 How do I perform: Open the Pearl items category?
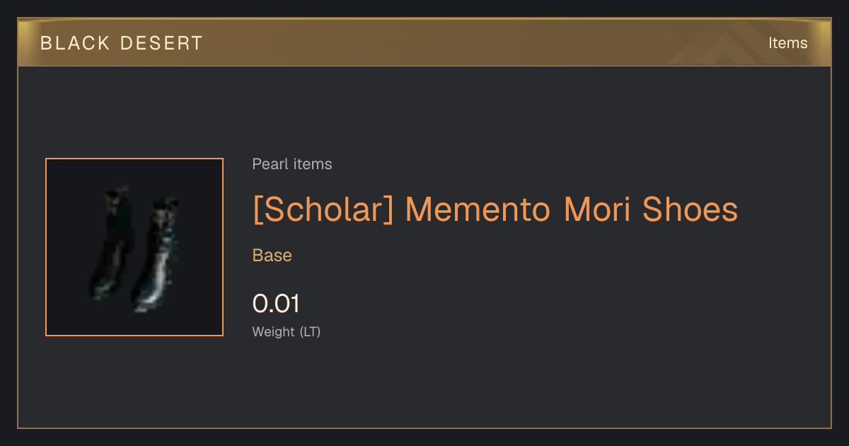click(292, 164)
